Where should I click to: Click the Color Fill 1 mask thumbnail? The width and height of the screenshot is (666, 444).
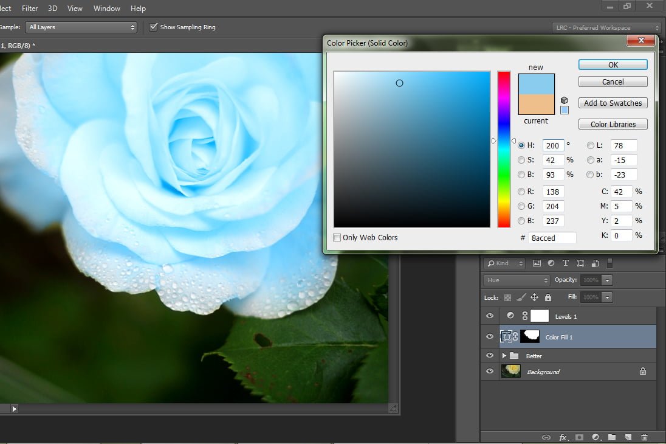530,336
